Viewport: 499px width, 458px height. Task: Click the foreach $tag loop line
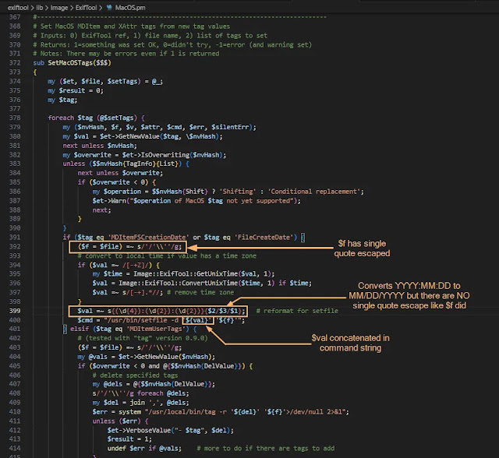coord(96,118)
